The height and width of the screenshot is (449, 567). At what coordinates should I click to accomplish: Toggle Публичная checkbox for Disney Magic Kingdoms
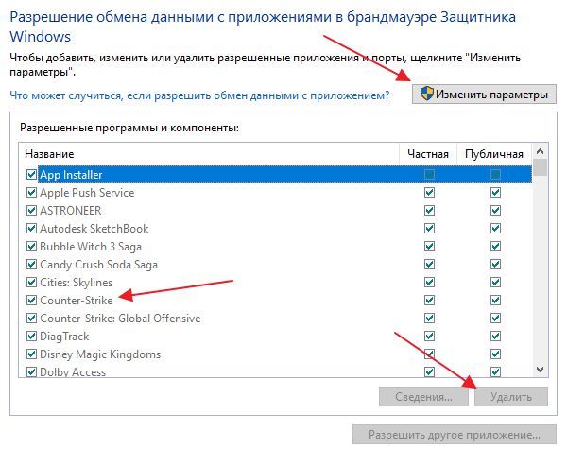(x=495, y=354)
